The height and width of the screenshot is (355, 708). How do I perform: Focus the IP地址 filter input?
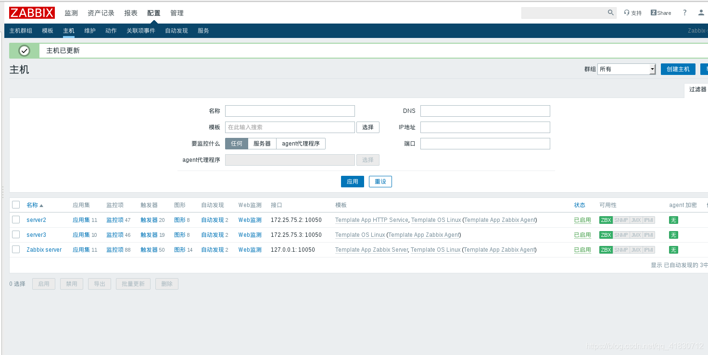[x=485, y=127]
